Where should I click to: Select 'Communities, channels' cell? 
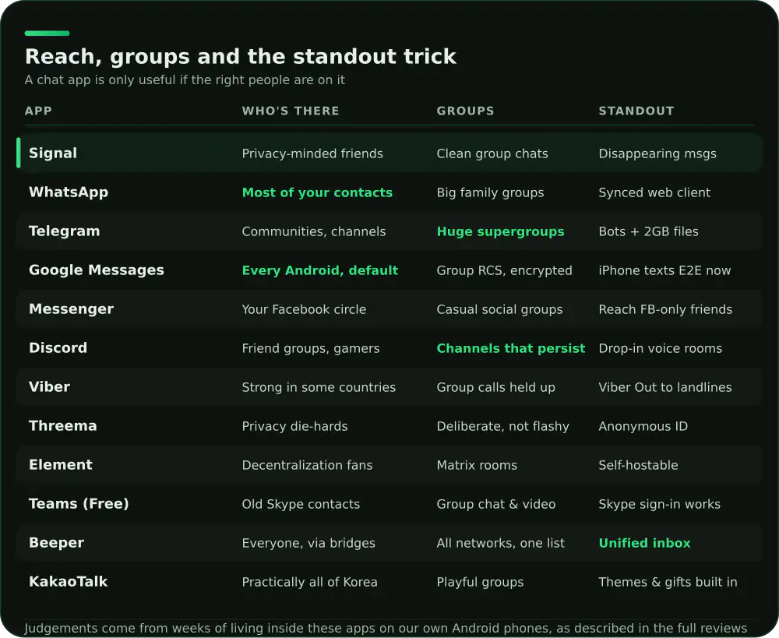[x=313, y=231]
